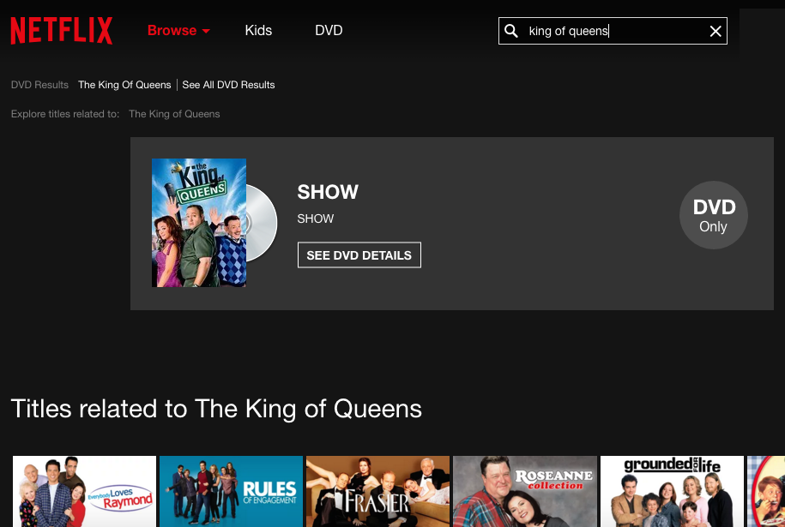Select the Everybody Loves Raymond thumbnail
This screenshot has width=785, height=527.
coord(84,491)
